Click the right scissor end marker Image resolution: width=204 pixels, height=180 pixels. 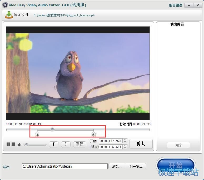tap(93, 134)
